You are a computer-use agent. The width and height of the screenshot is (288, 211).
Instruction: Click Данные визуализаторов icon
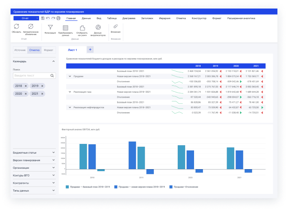[98, 27]
